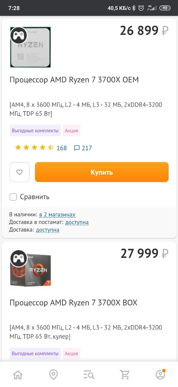Open the 168 ratings star row
Image resolution: width=178 pixels, height=387 pixels.
coord(41,148)
